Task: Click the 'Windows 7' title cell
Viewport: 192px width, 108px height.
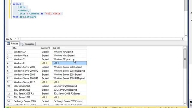Action: point(26,59)
